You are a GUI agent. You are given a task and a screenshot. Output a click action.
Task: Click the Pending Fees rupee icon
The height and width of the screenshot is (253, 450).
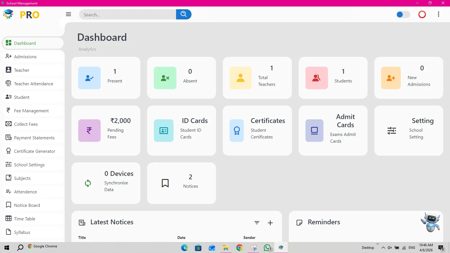pyautogui.click(x=89, y=131)
